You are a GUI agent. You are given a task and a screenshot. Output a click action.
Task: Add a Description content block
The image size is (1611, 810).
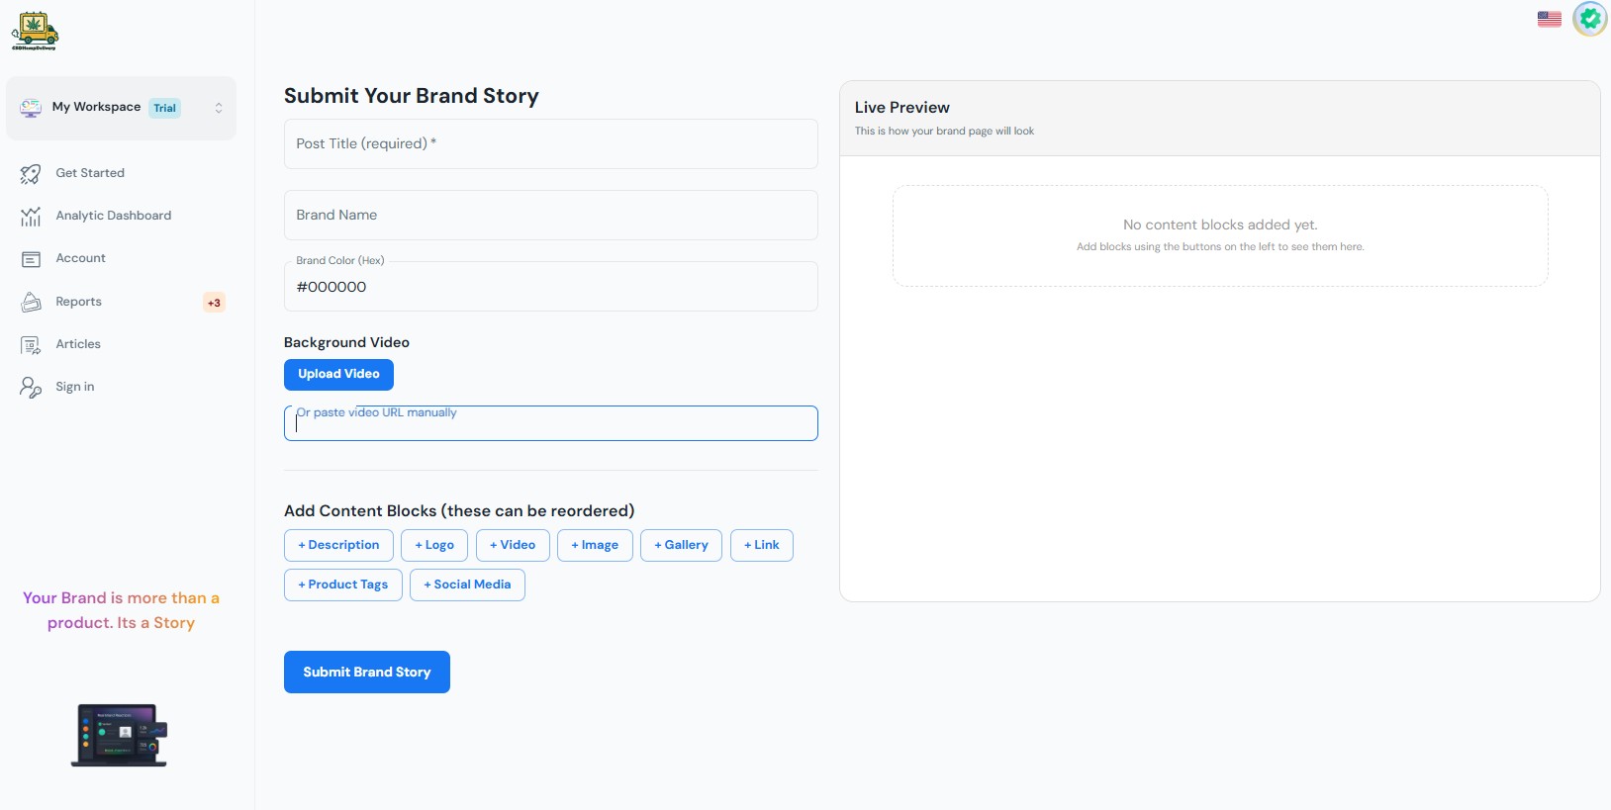pos(338,545)
